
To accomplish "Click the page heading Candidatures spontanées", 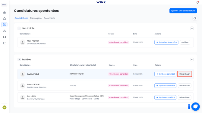I will click(36, 10).
